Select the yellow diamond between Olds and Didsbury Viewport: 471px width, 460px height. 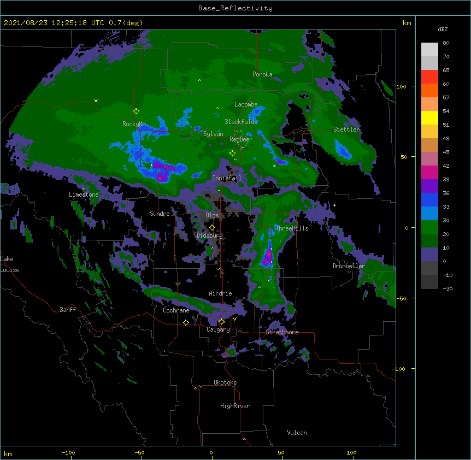click(x=212, y=228)
